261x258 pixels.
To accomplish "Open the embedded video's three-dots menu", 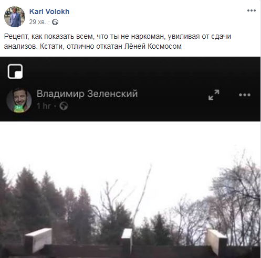I will coord(245,95).
